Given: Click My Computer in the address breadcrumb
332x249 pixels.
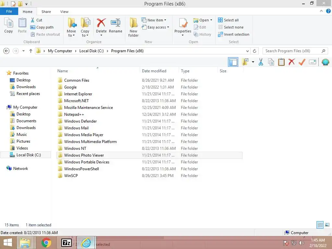Looking at the screenshot, I should click(60, 51).
